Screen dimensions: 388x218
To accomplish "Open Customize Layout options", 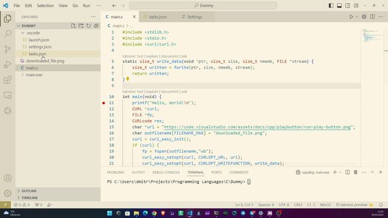I will point(356,5).
